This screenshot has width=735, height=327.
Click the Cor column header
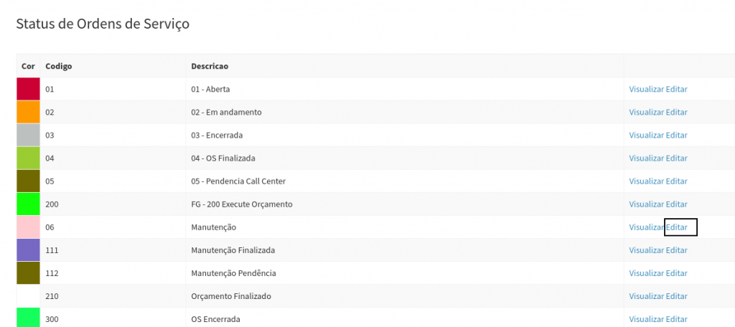[28, 67]
